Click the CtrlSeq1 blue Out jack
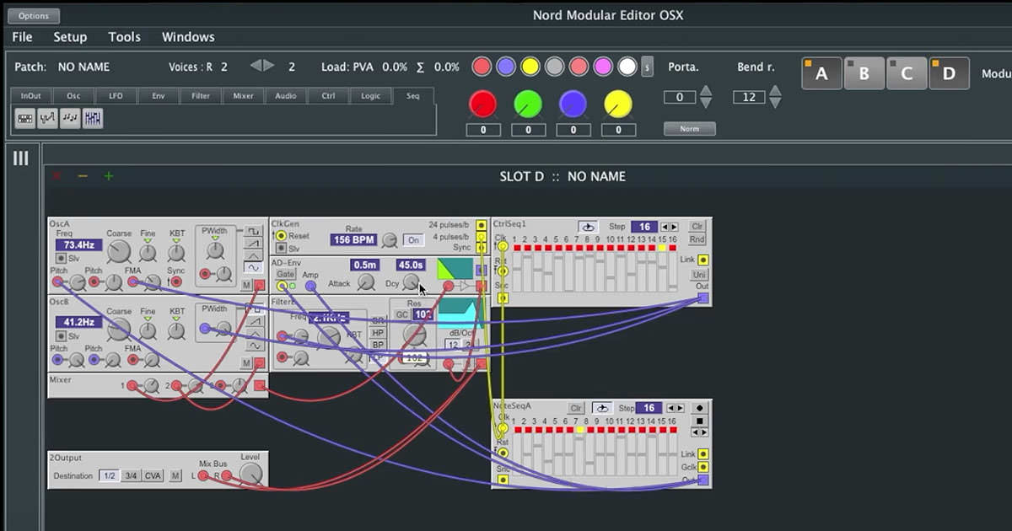This screenshot has height=531, width=1012. tap(702, 298)
